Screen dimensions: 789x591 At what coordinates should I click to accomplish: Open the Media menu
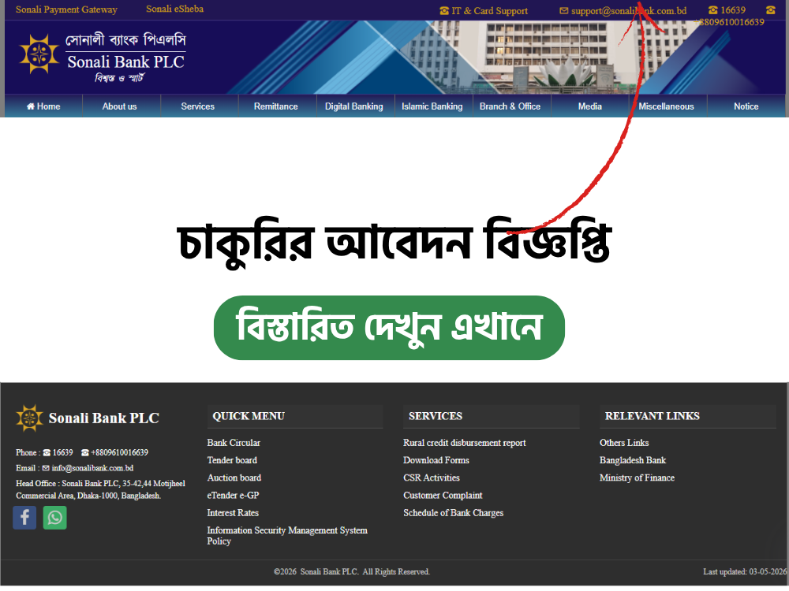click(x=589, y=106)
